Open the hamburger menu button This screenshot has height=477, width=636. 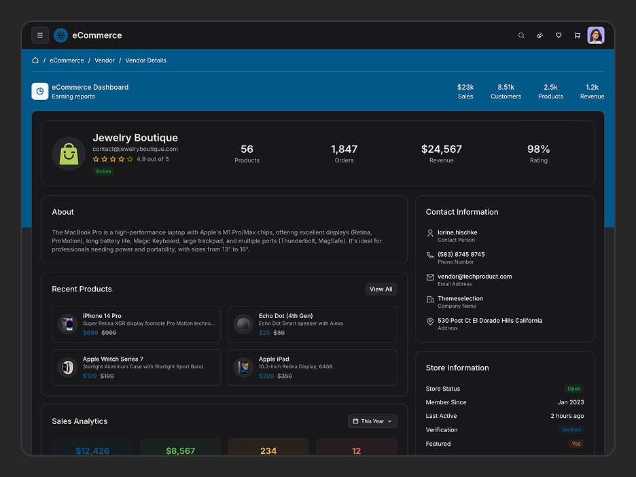(39, 35)
